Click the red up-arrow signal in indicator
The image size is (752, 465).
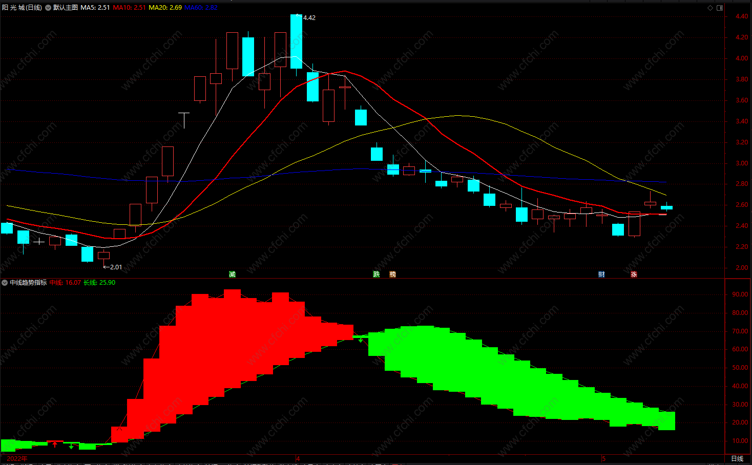[x=55, y=444]
